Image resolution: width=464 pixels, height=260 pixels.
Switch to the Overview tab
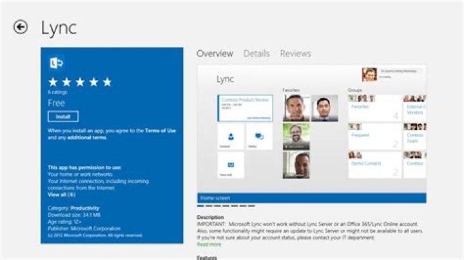click(x=215, y=53)
